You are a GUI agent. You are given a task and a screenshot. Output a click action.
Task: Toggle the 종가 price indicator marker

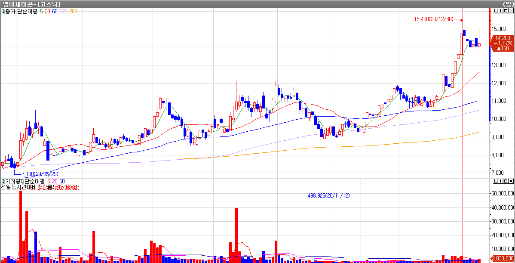pos(3,11)
